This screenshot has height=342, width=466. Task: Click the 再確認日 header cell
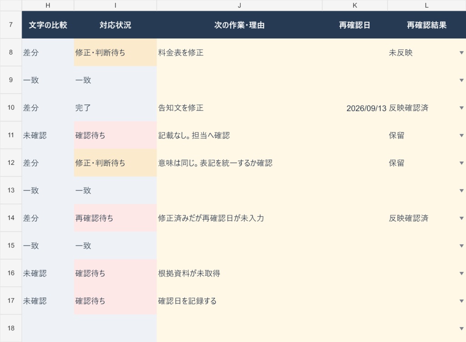(x=355, y=25)
